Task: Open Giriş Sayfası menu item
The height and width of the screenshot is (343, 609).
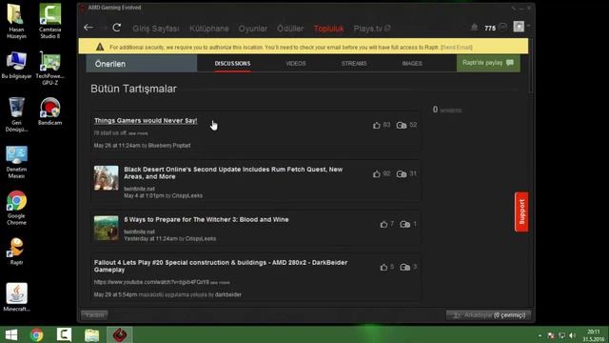Action: click(156, 29)
